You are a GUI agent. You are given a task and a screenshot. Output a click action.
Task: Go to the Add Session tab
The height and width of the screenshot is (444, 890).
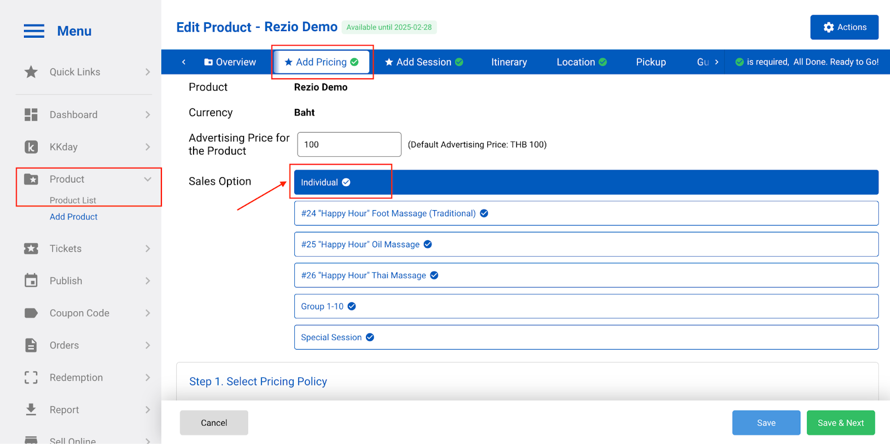pyautogui.click(x=424, y=62)
